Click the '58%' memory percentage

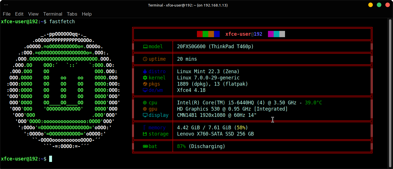241,128
